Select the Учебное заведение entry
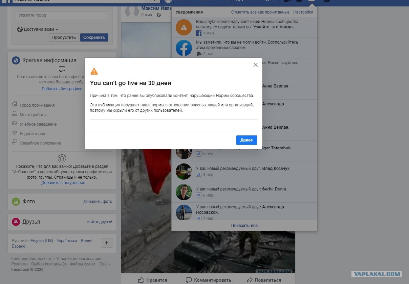This screenshot has width=409, height=284. (38, 124)
